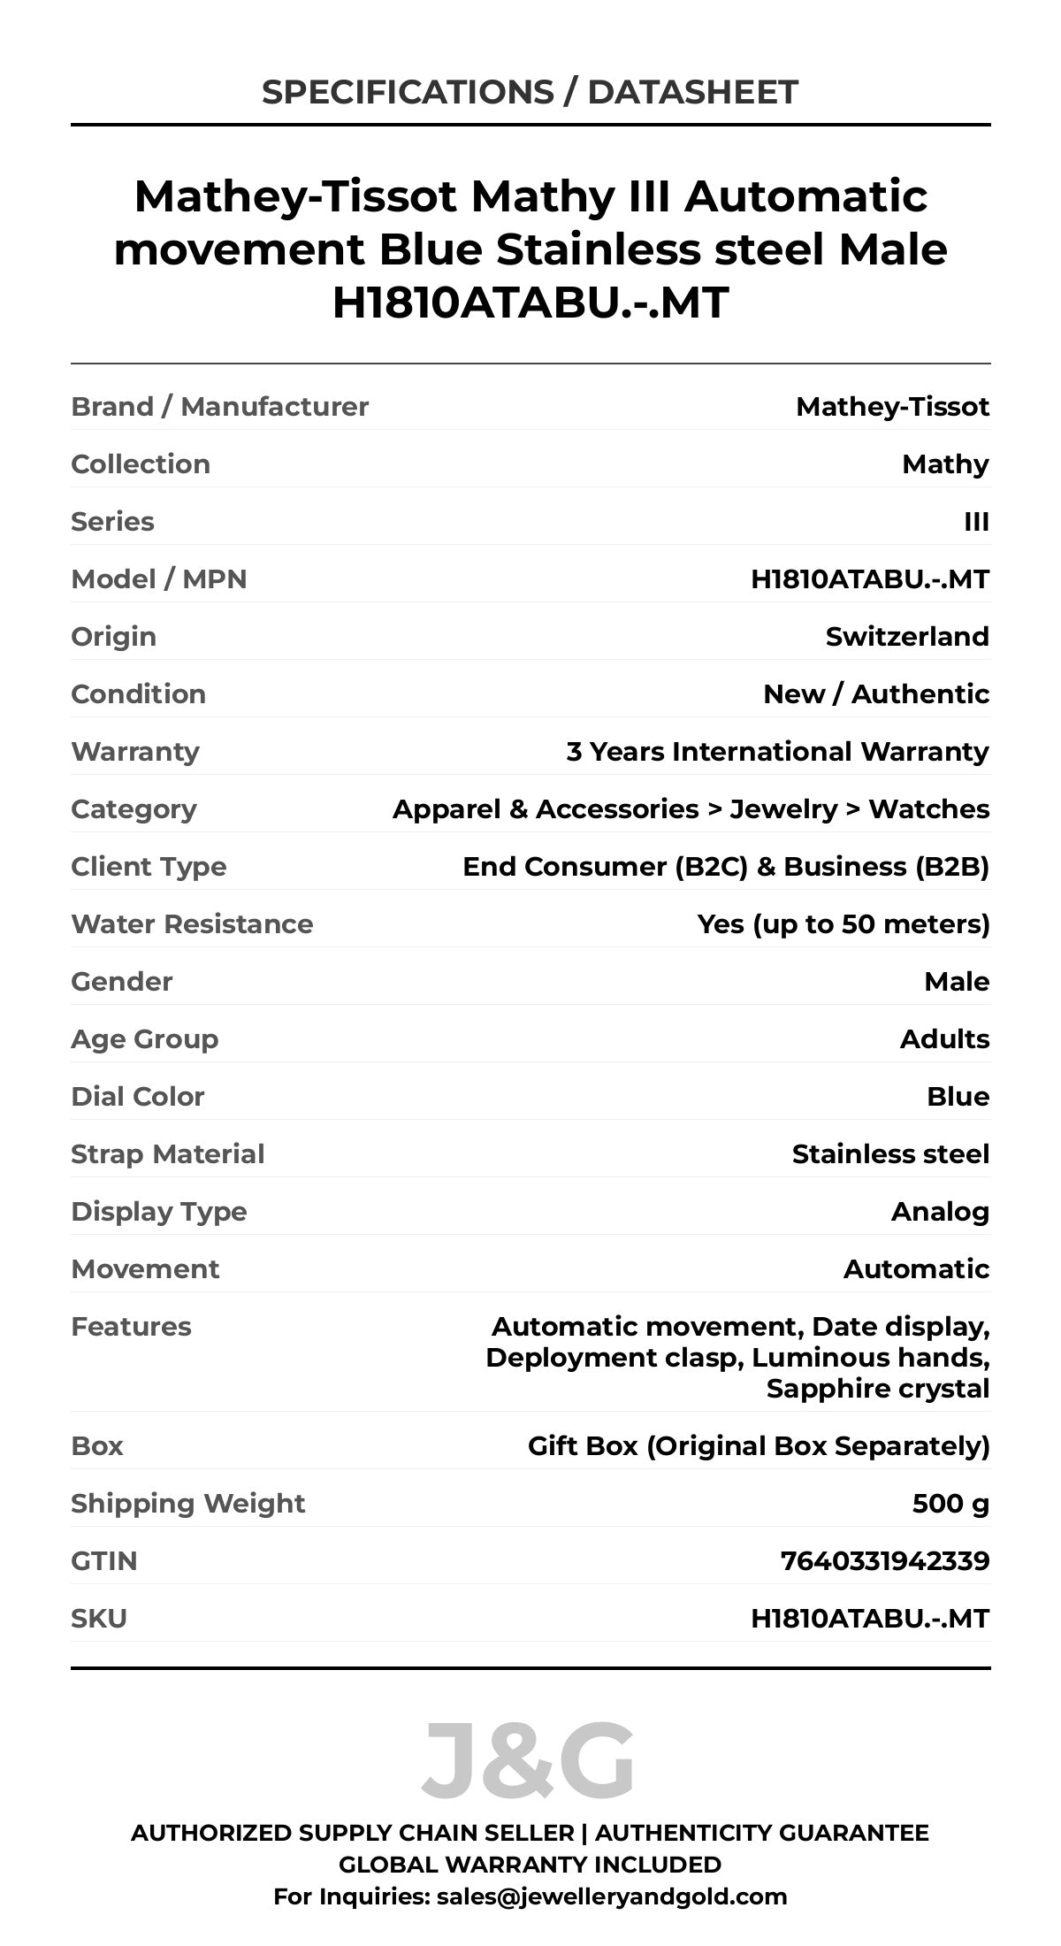This screenshot has height=1946, width=1061.
Task: Click the Yes (up to 50 meters) value
Action: coord(843,924)
